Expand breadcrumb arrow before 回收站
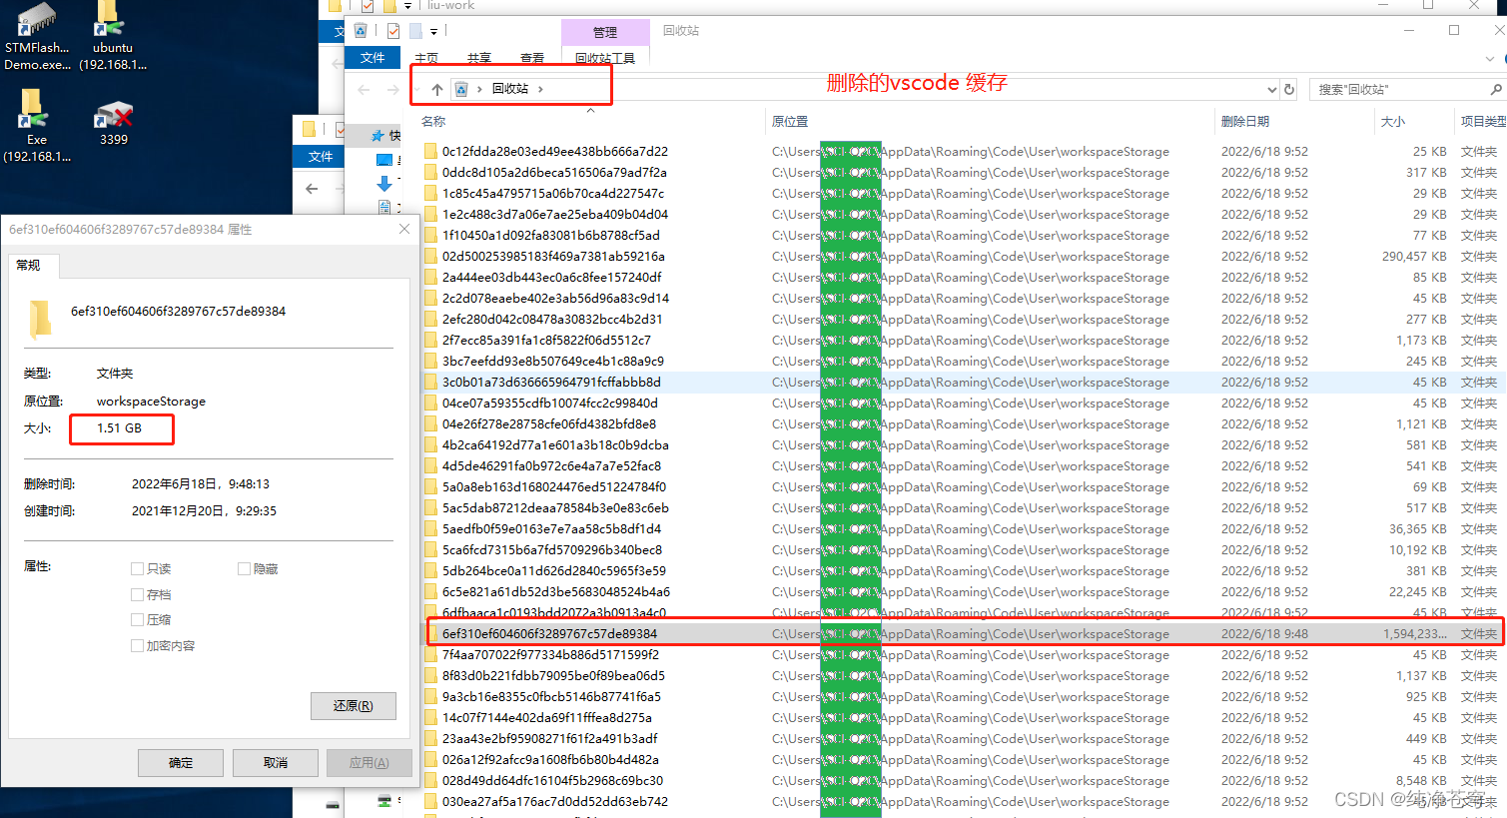The width and height of the screenshot is (1507, 818). click(x=479, y=89)
